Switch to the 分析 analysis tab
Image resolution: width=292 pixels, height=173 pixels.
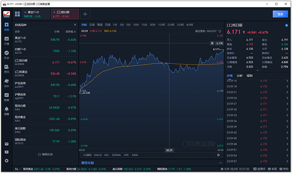point(240,76)
